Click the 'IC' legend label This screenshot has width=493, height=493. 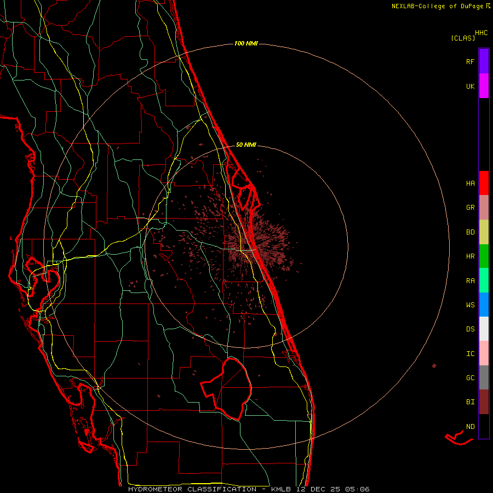pyautogui.click(x=470, y=354)
